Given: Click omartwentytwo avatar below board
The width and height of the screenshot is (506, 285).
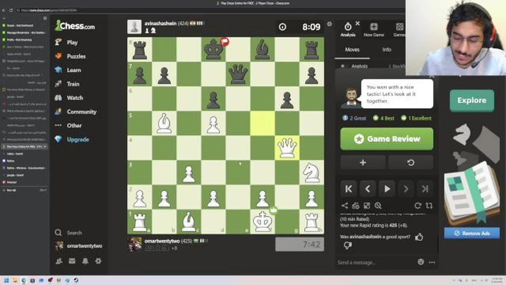Looking at the screenshot, I should 134,244.
